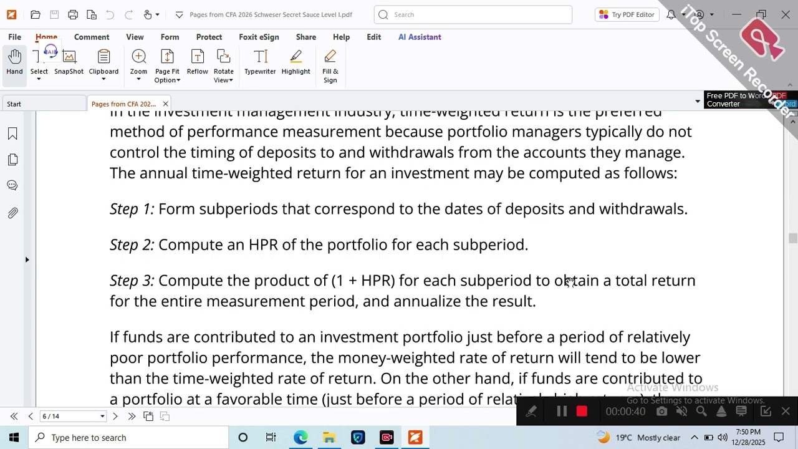
Task: Toggle recorder sound mute icon
Action: click(x=681, y=412)
